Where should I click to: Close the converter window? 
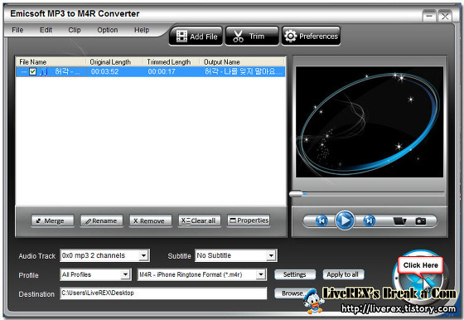click(445, 16)
